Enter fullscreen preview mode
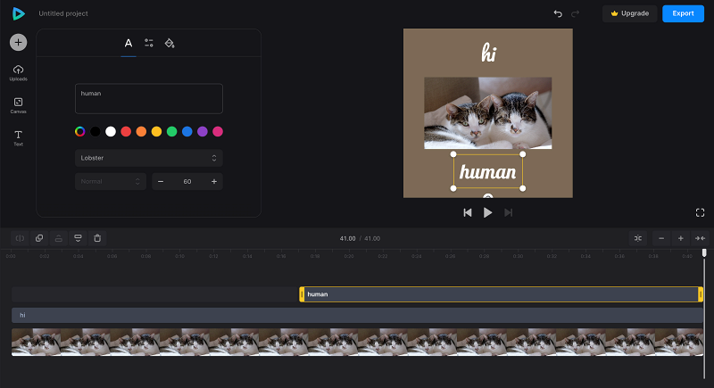Viewport: 714px width, 388px height. coord(701,212)
